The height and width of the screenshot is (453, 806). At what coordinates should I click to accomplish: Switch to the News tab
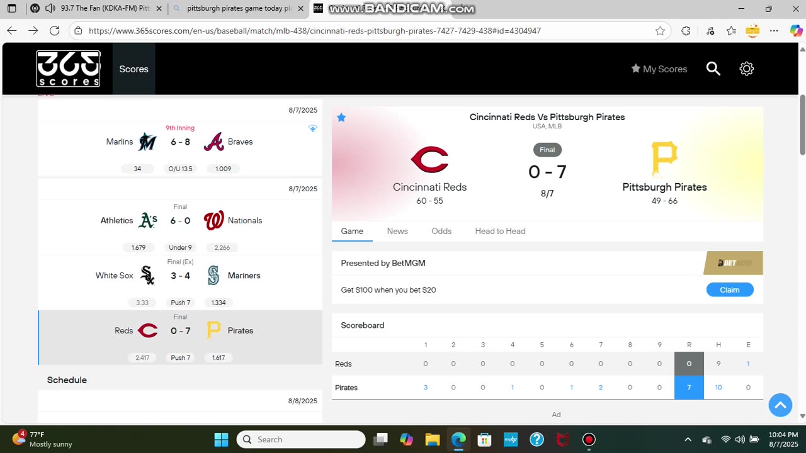[397, 231]
